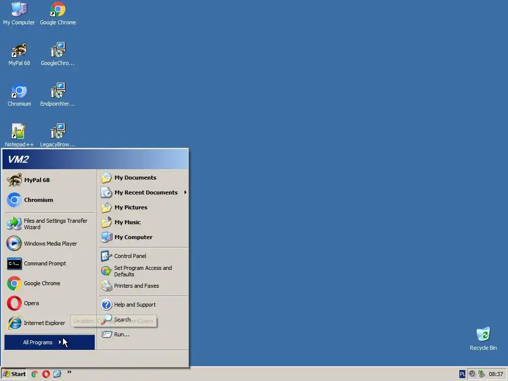The image size is (508, 381).
Task: Select LegacyBrow... installer desktop icon
Action: pyautogui.click(x=58, y=136)
